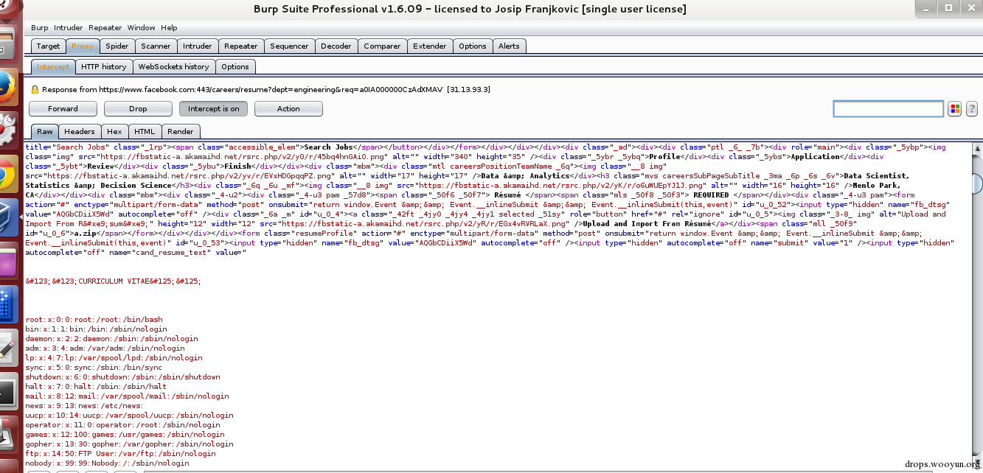
Task: Switch to the Headers view tab
Action: tap(80, 131)
